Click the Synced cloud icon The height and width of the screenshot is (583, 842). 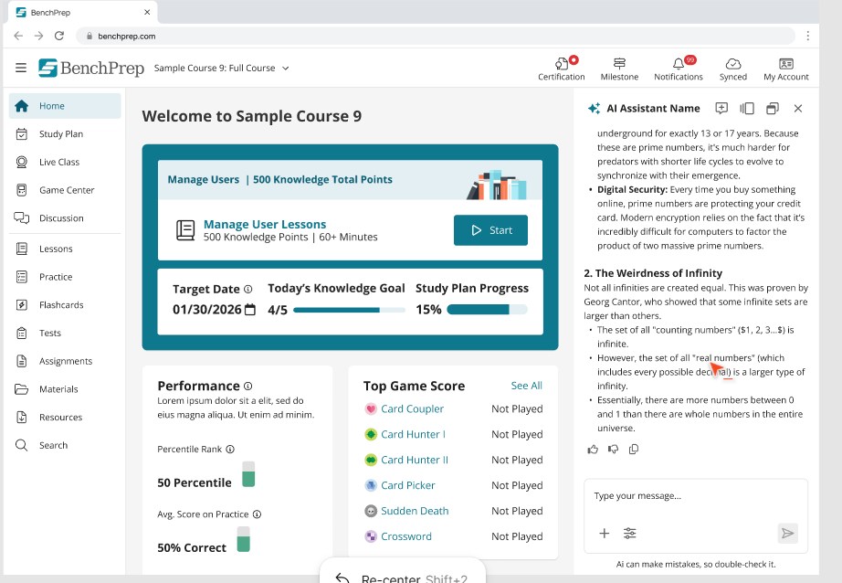[x=732, y=64]
